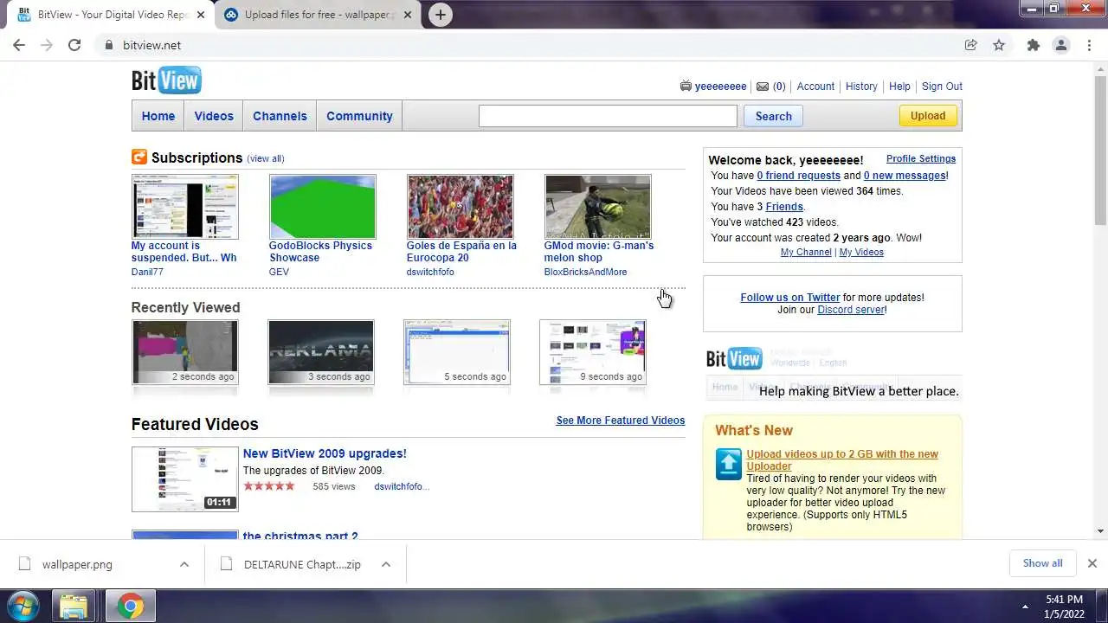Click the Chrome icon on the taskbar
Viewport: 1108px width, 623px height.
pyautogui.click(x=131, y=606)
